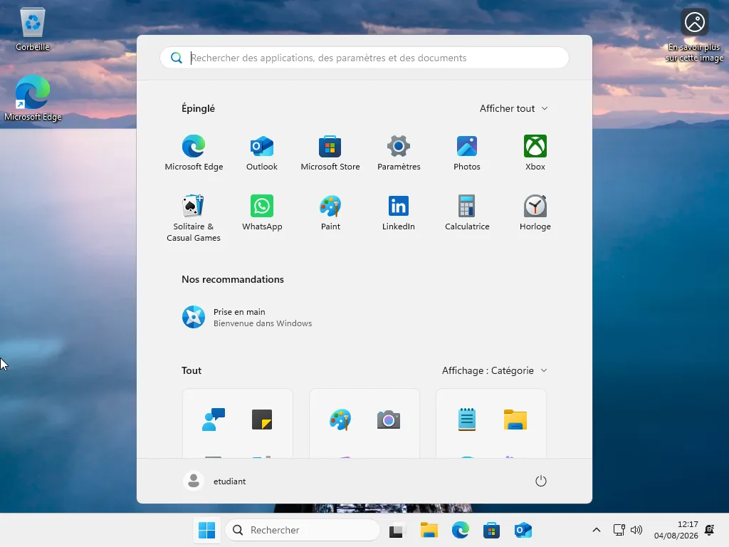Open etudiant user account menu
The width and height of the screenshot is (729, 547).
point(214,481)
